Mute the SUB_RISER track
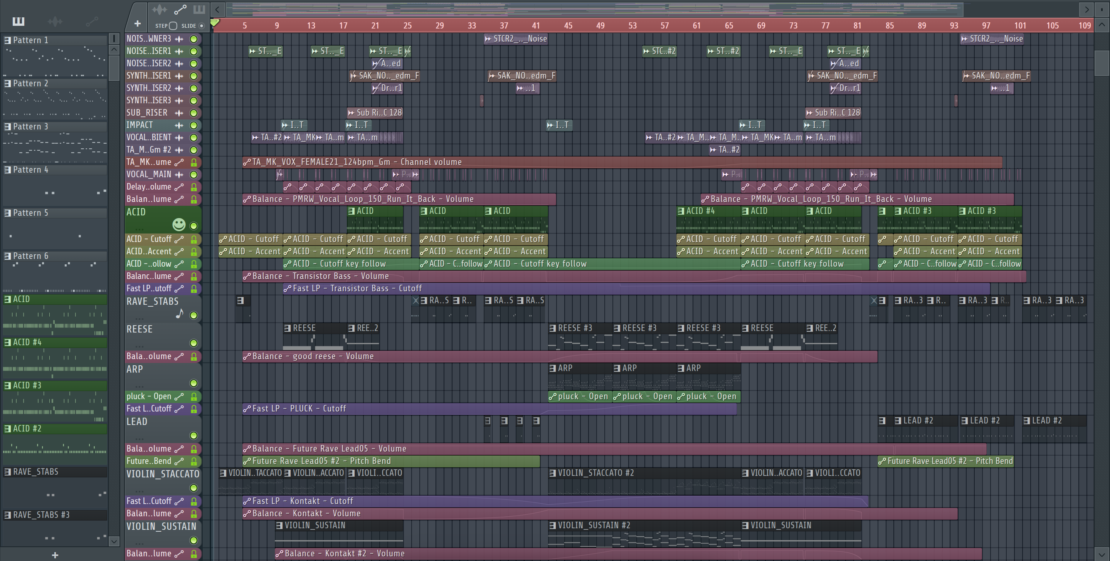This screenshot has height=561, width=1110. [194, 113]
